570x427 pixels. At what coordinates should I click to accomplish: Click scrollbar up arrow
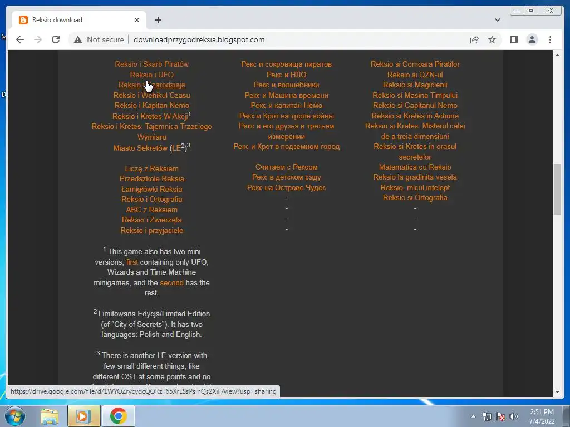(x=557, y=55)
